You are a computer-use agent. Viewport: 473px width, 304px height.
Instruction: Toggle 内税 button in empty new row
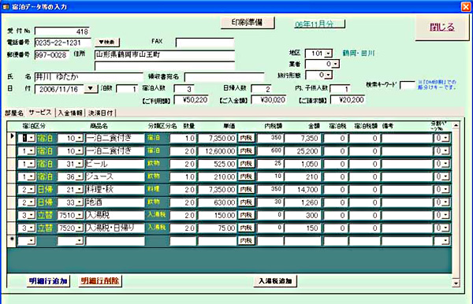click(x=246, y=240)
